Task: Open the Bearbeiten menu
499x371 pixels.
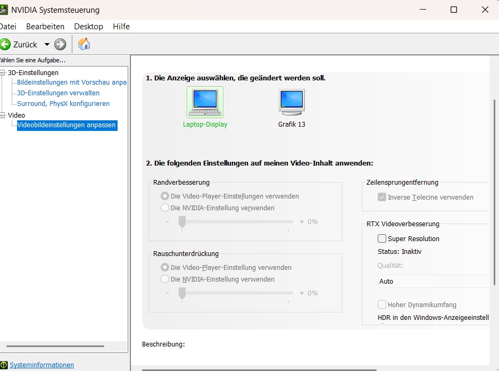Action: pyautogui.click(x=45, y=27)
